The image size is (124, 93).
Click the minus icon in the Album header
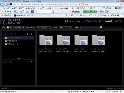click(x=27, y=62)
